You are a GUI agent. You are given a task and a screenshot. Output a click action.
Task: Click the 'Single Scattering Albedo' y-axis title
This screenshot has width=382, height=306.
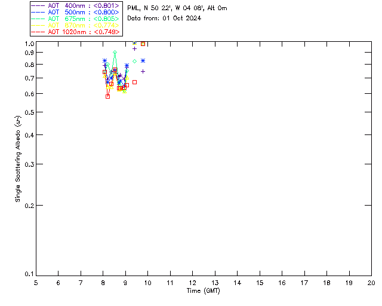click(19, 159)
